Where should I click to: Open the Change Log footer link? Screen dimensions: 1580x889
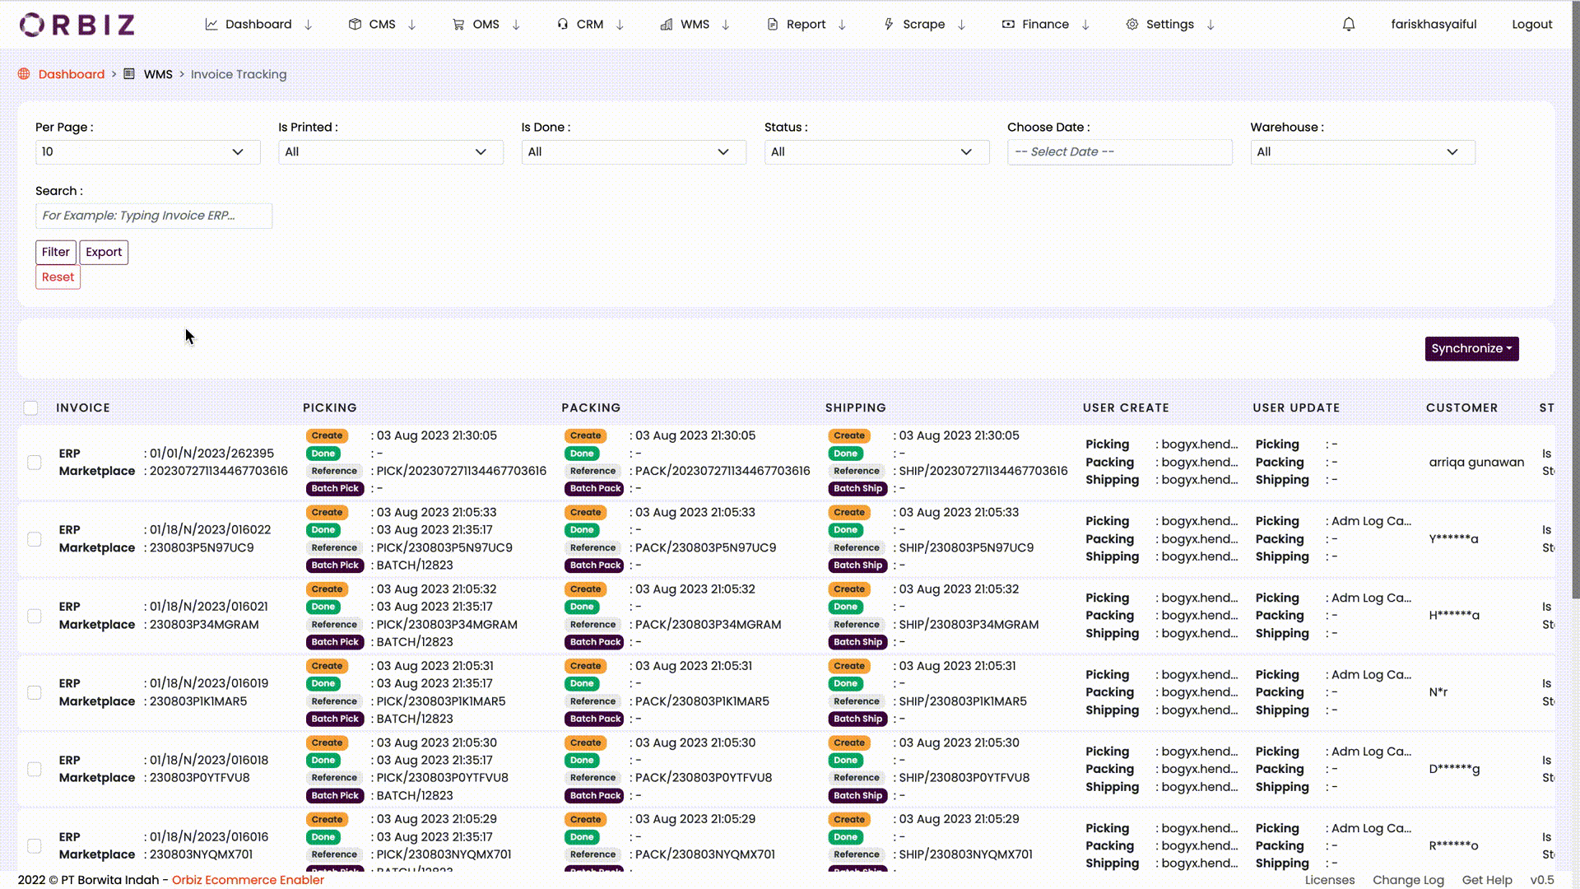(x=1408, y=880)
